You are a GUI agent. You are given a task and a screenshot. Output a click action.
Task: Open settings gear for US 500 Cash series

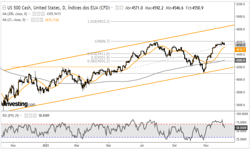[x=121, y=8]
